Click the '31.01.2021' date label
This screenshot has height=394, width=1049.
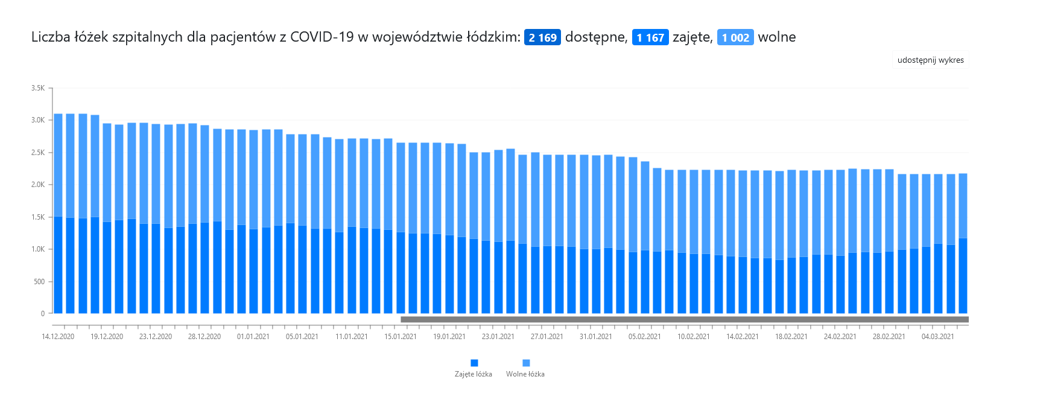(x=596, y=337)
